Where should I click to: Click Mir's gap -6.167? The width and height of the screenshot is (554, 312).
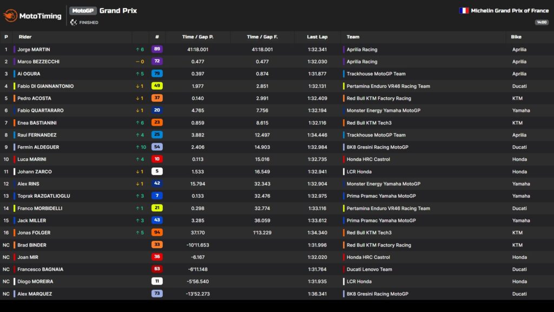pyautogui.click(x=198, y=257)
